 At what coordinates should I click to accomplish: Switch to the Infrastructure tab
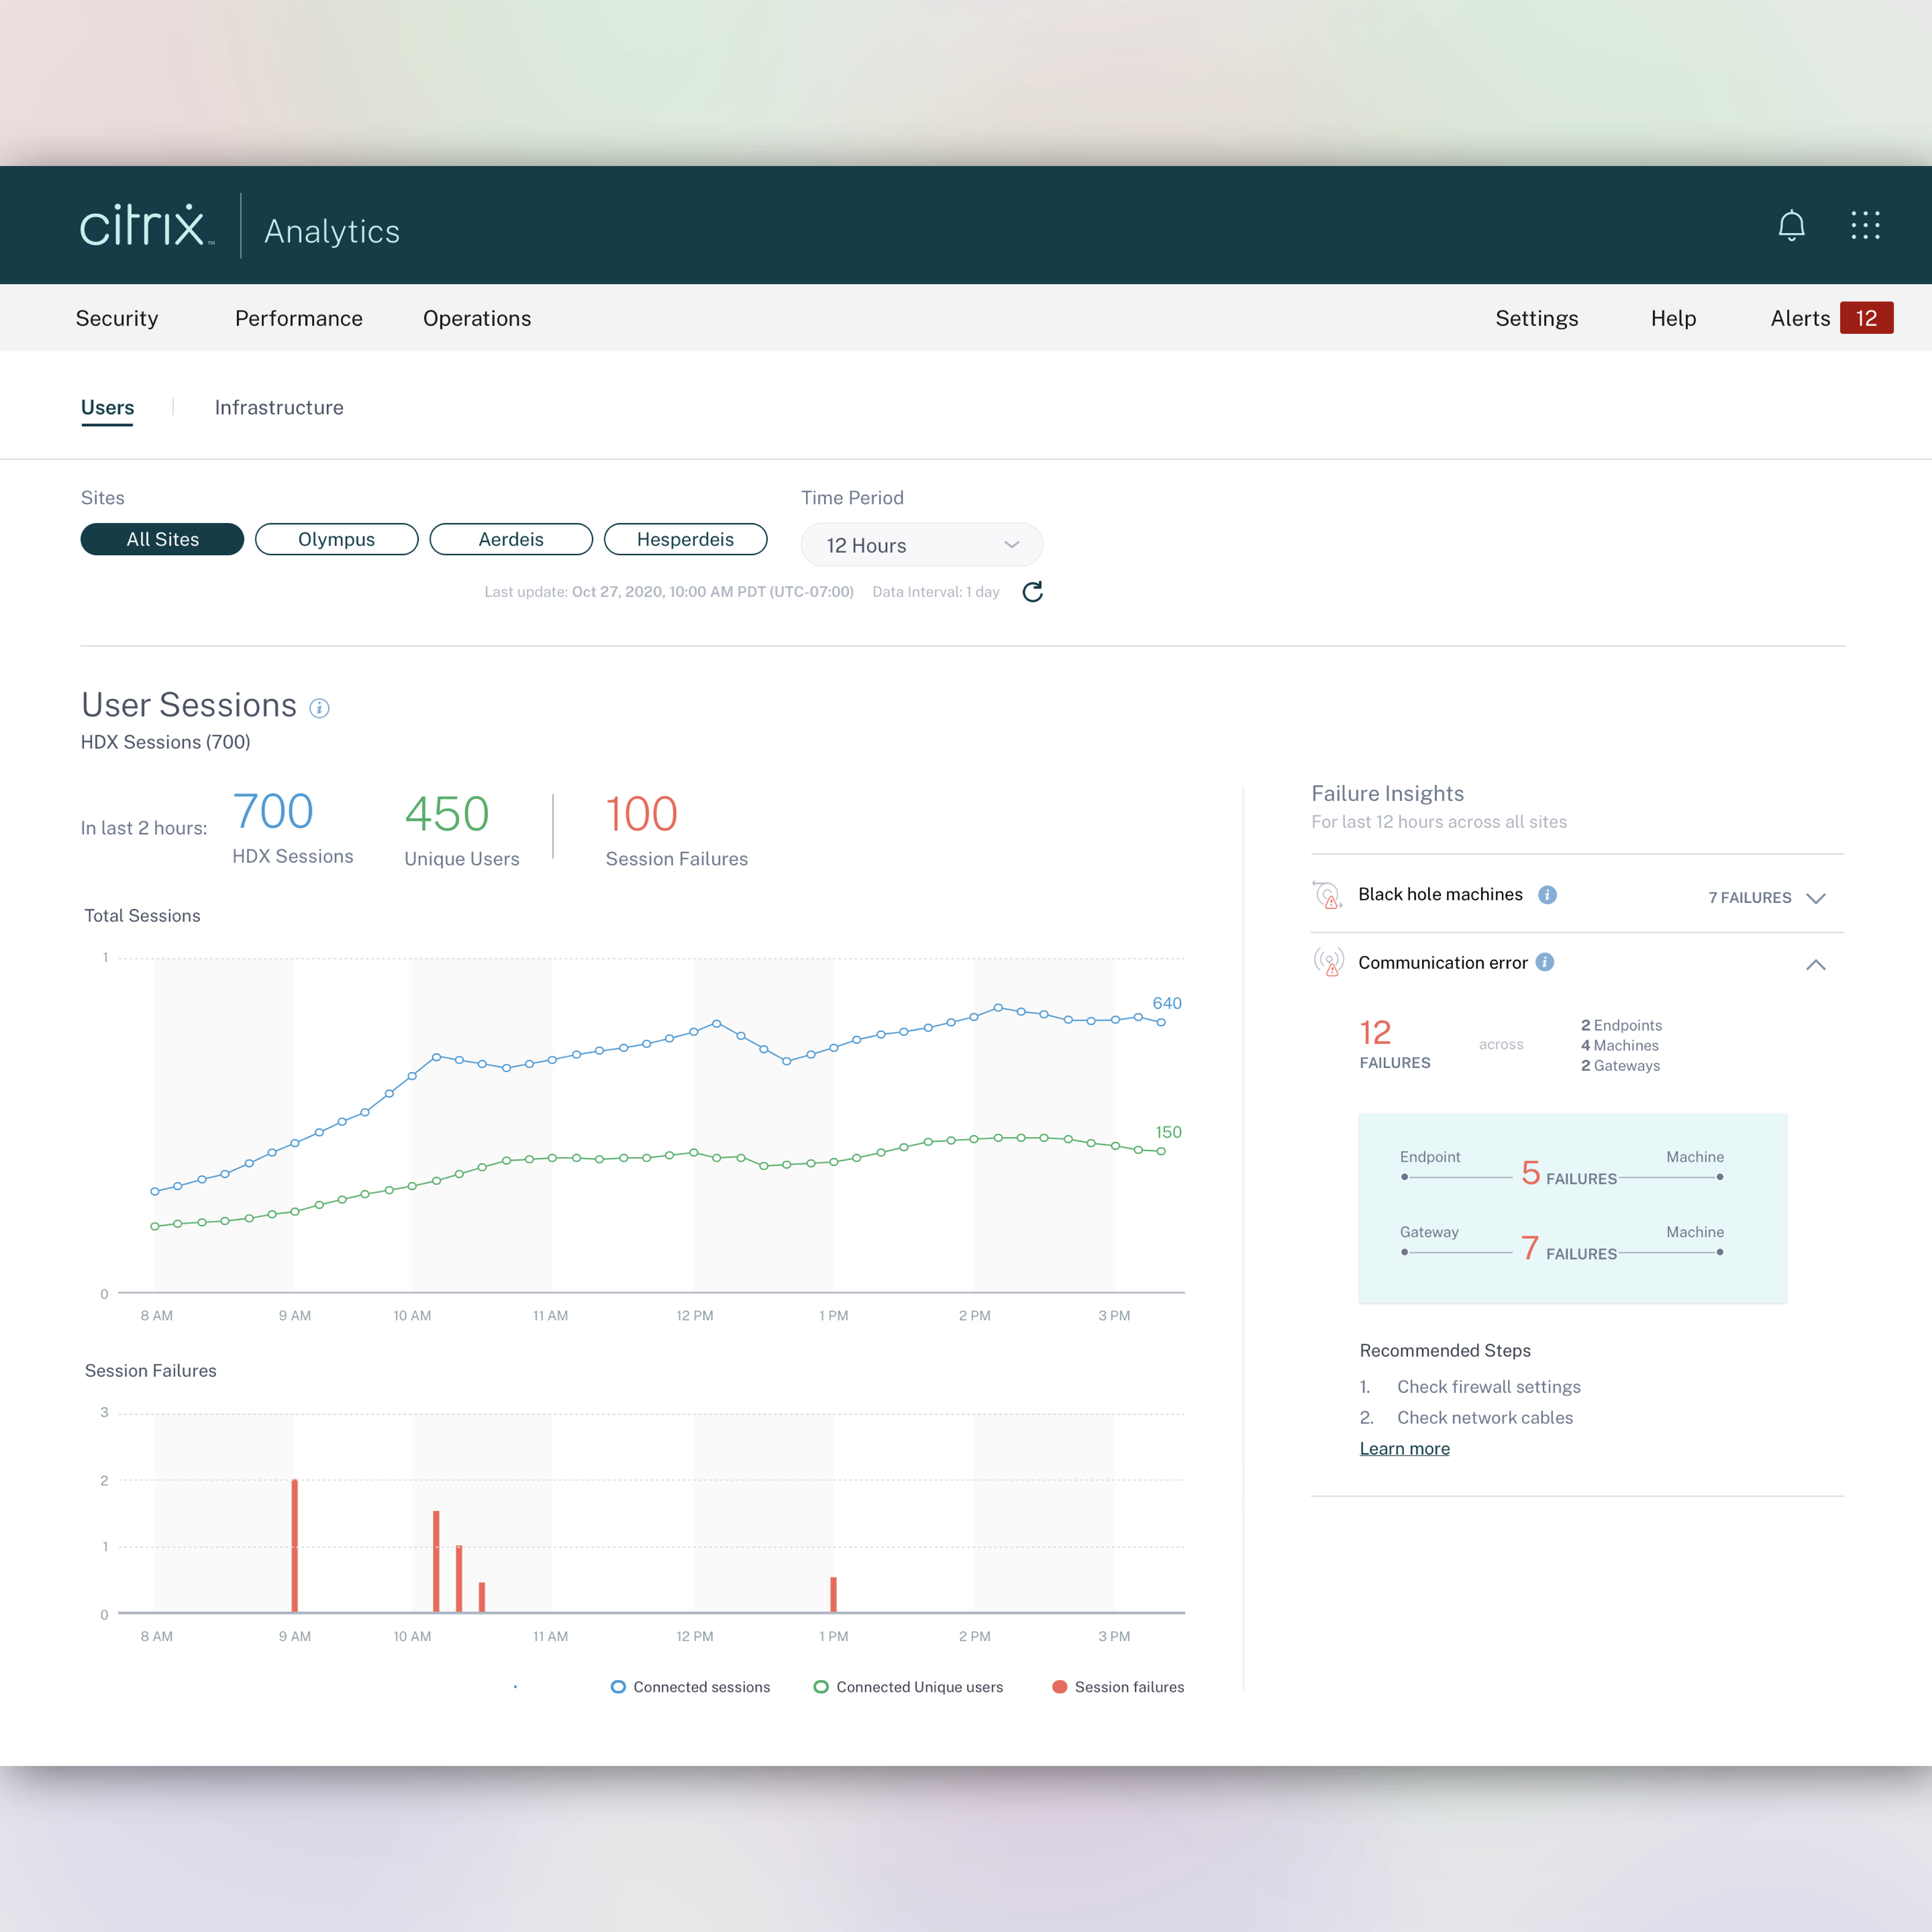279,407
